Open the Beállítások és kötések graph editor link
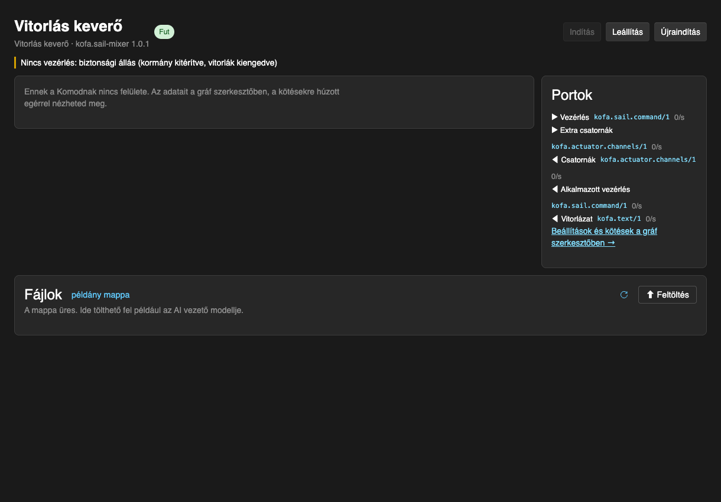The width and height of the screenshot is (721, 502). pyautogui.click(x=604, y=237)
